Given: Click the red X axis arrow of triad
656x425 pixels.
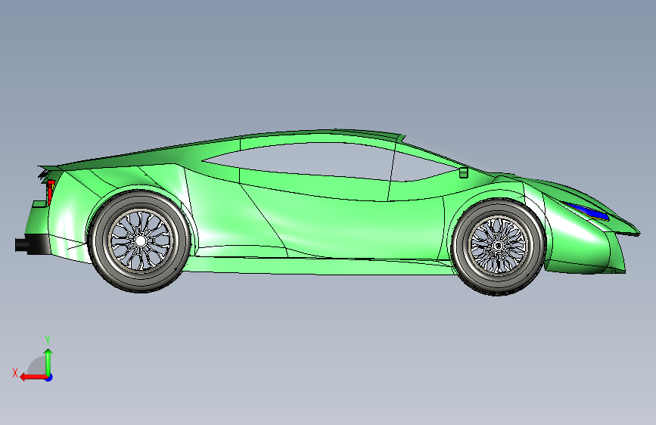Looking at the screenshot, I should [x=33, y=377].
